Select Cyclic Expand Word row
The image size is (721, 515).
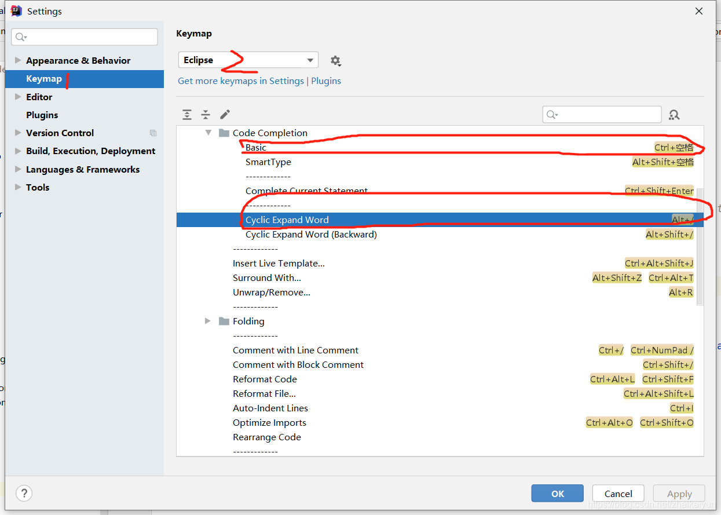tap(440, 220)
